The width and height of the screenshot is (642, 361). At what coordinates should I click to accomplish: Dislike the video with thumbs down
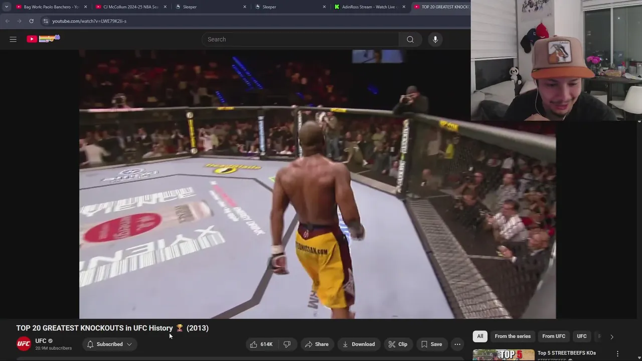click(287, 344)
